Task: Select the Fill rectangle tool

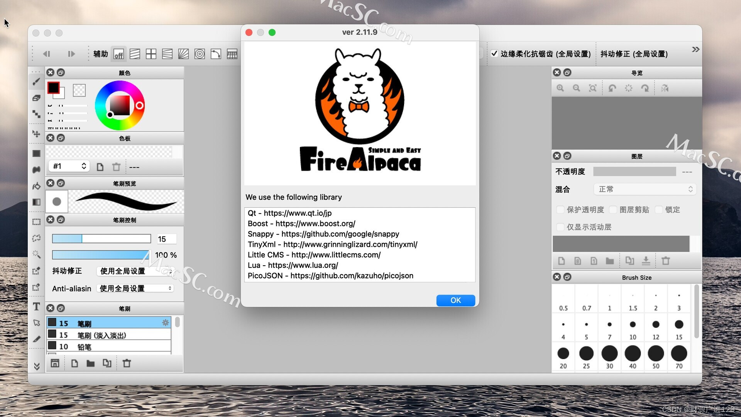Action: coord(36,154)
